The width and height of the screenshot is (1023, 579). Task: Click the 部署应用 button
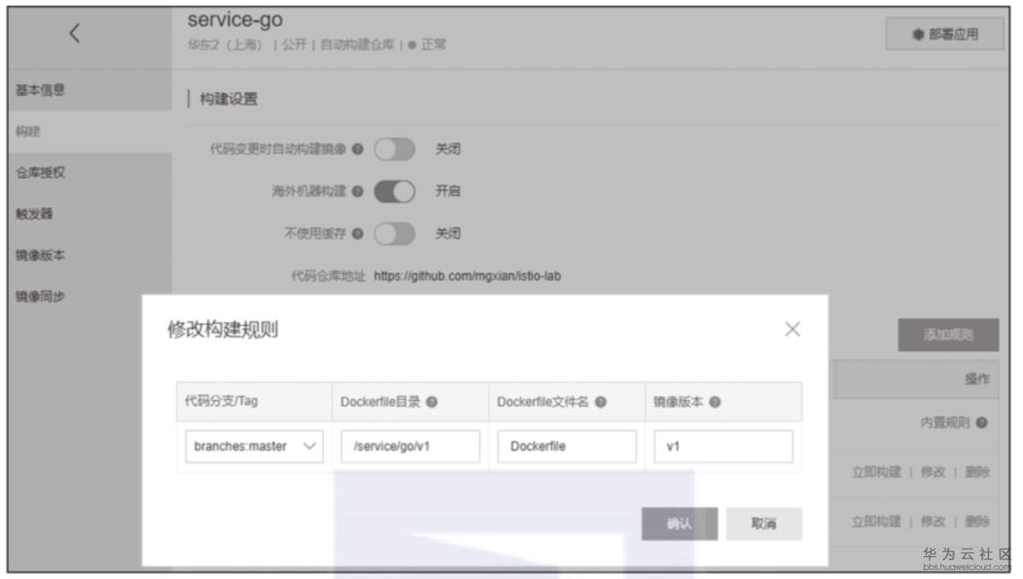[x=945, y=35]
